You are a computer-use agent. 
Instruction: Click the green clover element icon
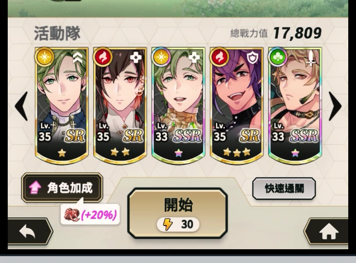pos(277,57)
